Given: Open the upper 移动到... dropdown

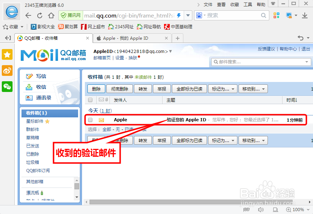Looking at the screenshot, I should pos(253,89).
